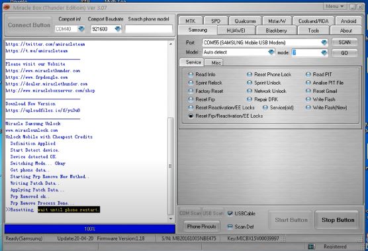This screenshot has height=251, width=368.
Task: Open Phone Pinouts
Action: (x=202, y=226)
